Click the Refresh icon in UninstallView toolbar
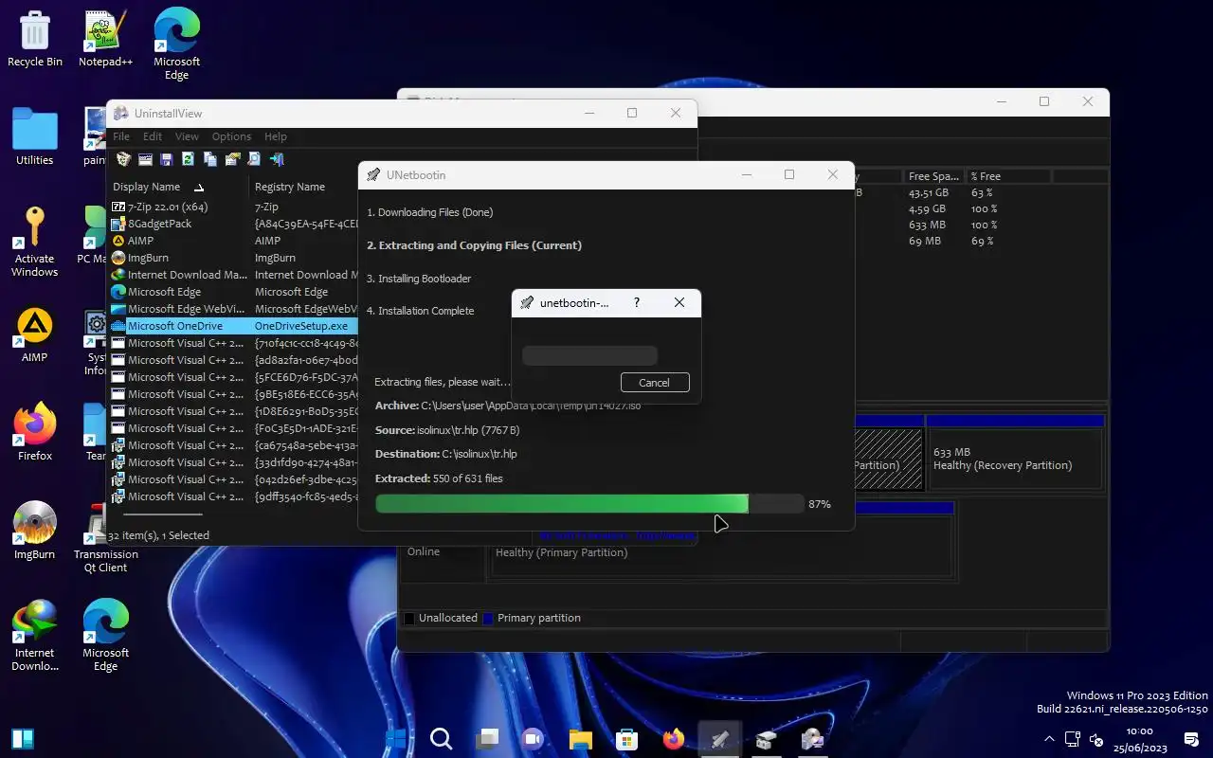Screen dimensions: 1213x758 (x=189, y=159)
